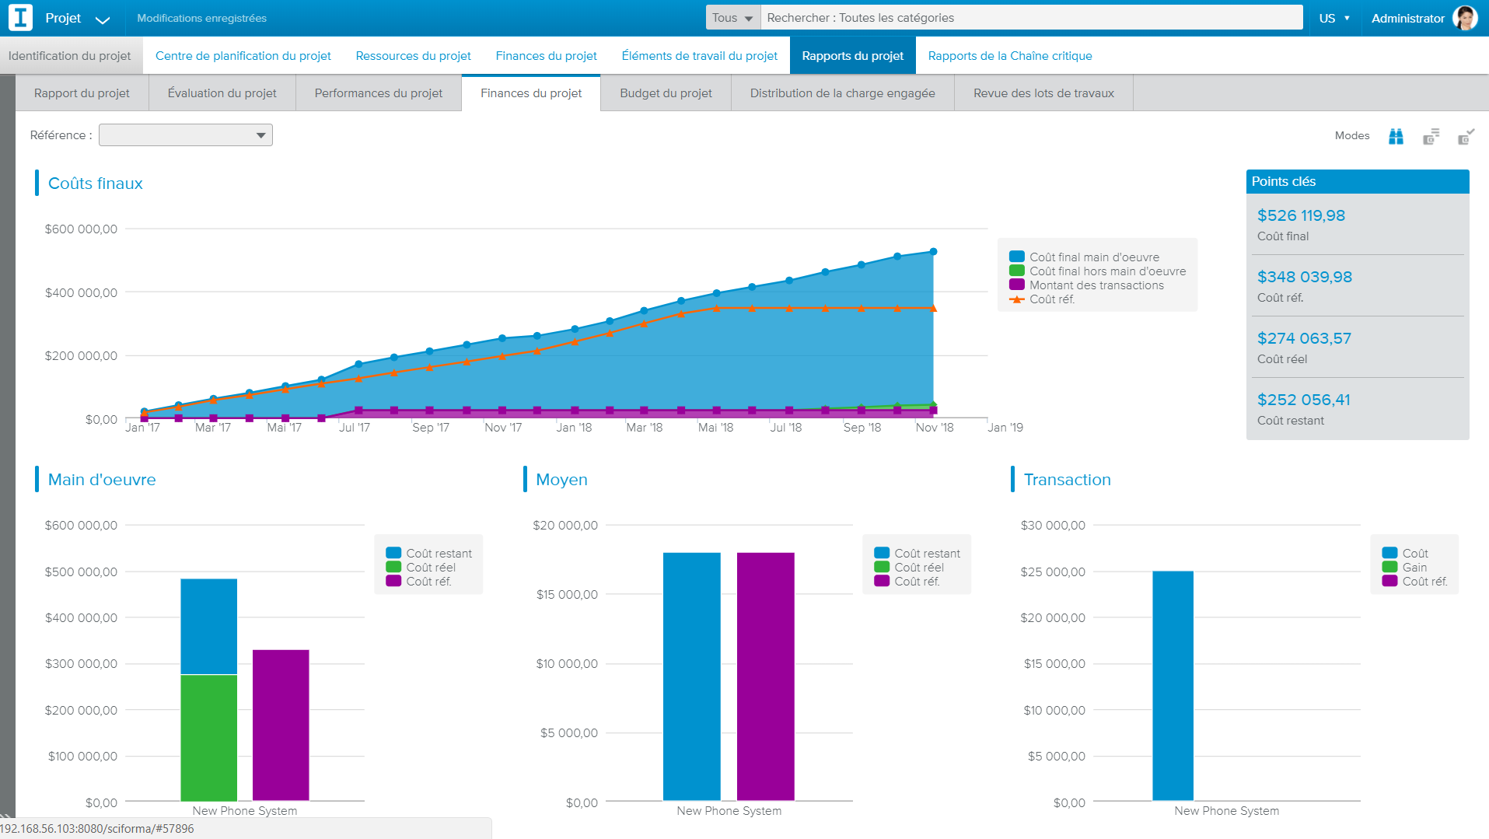Toggle Montant des transactions in the legend
Viewport: 1489px width, 839px height.
tap(1015, 285)
